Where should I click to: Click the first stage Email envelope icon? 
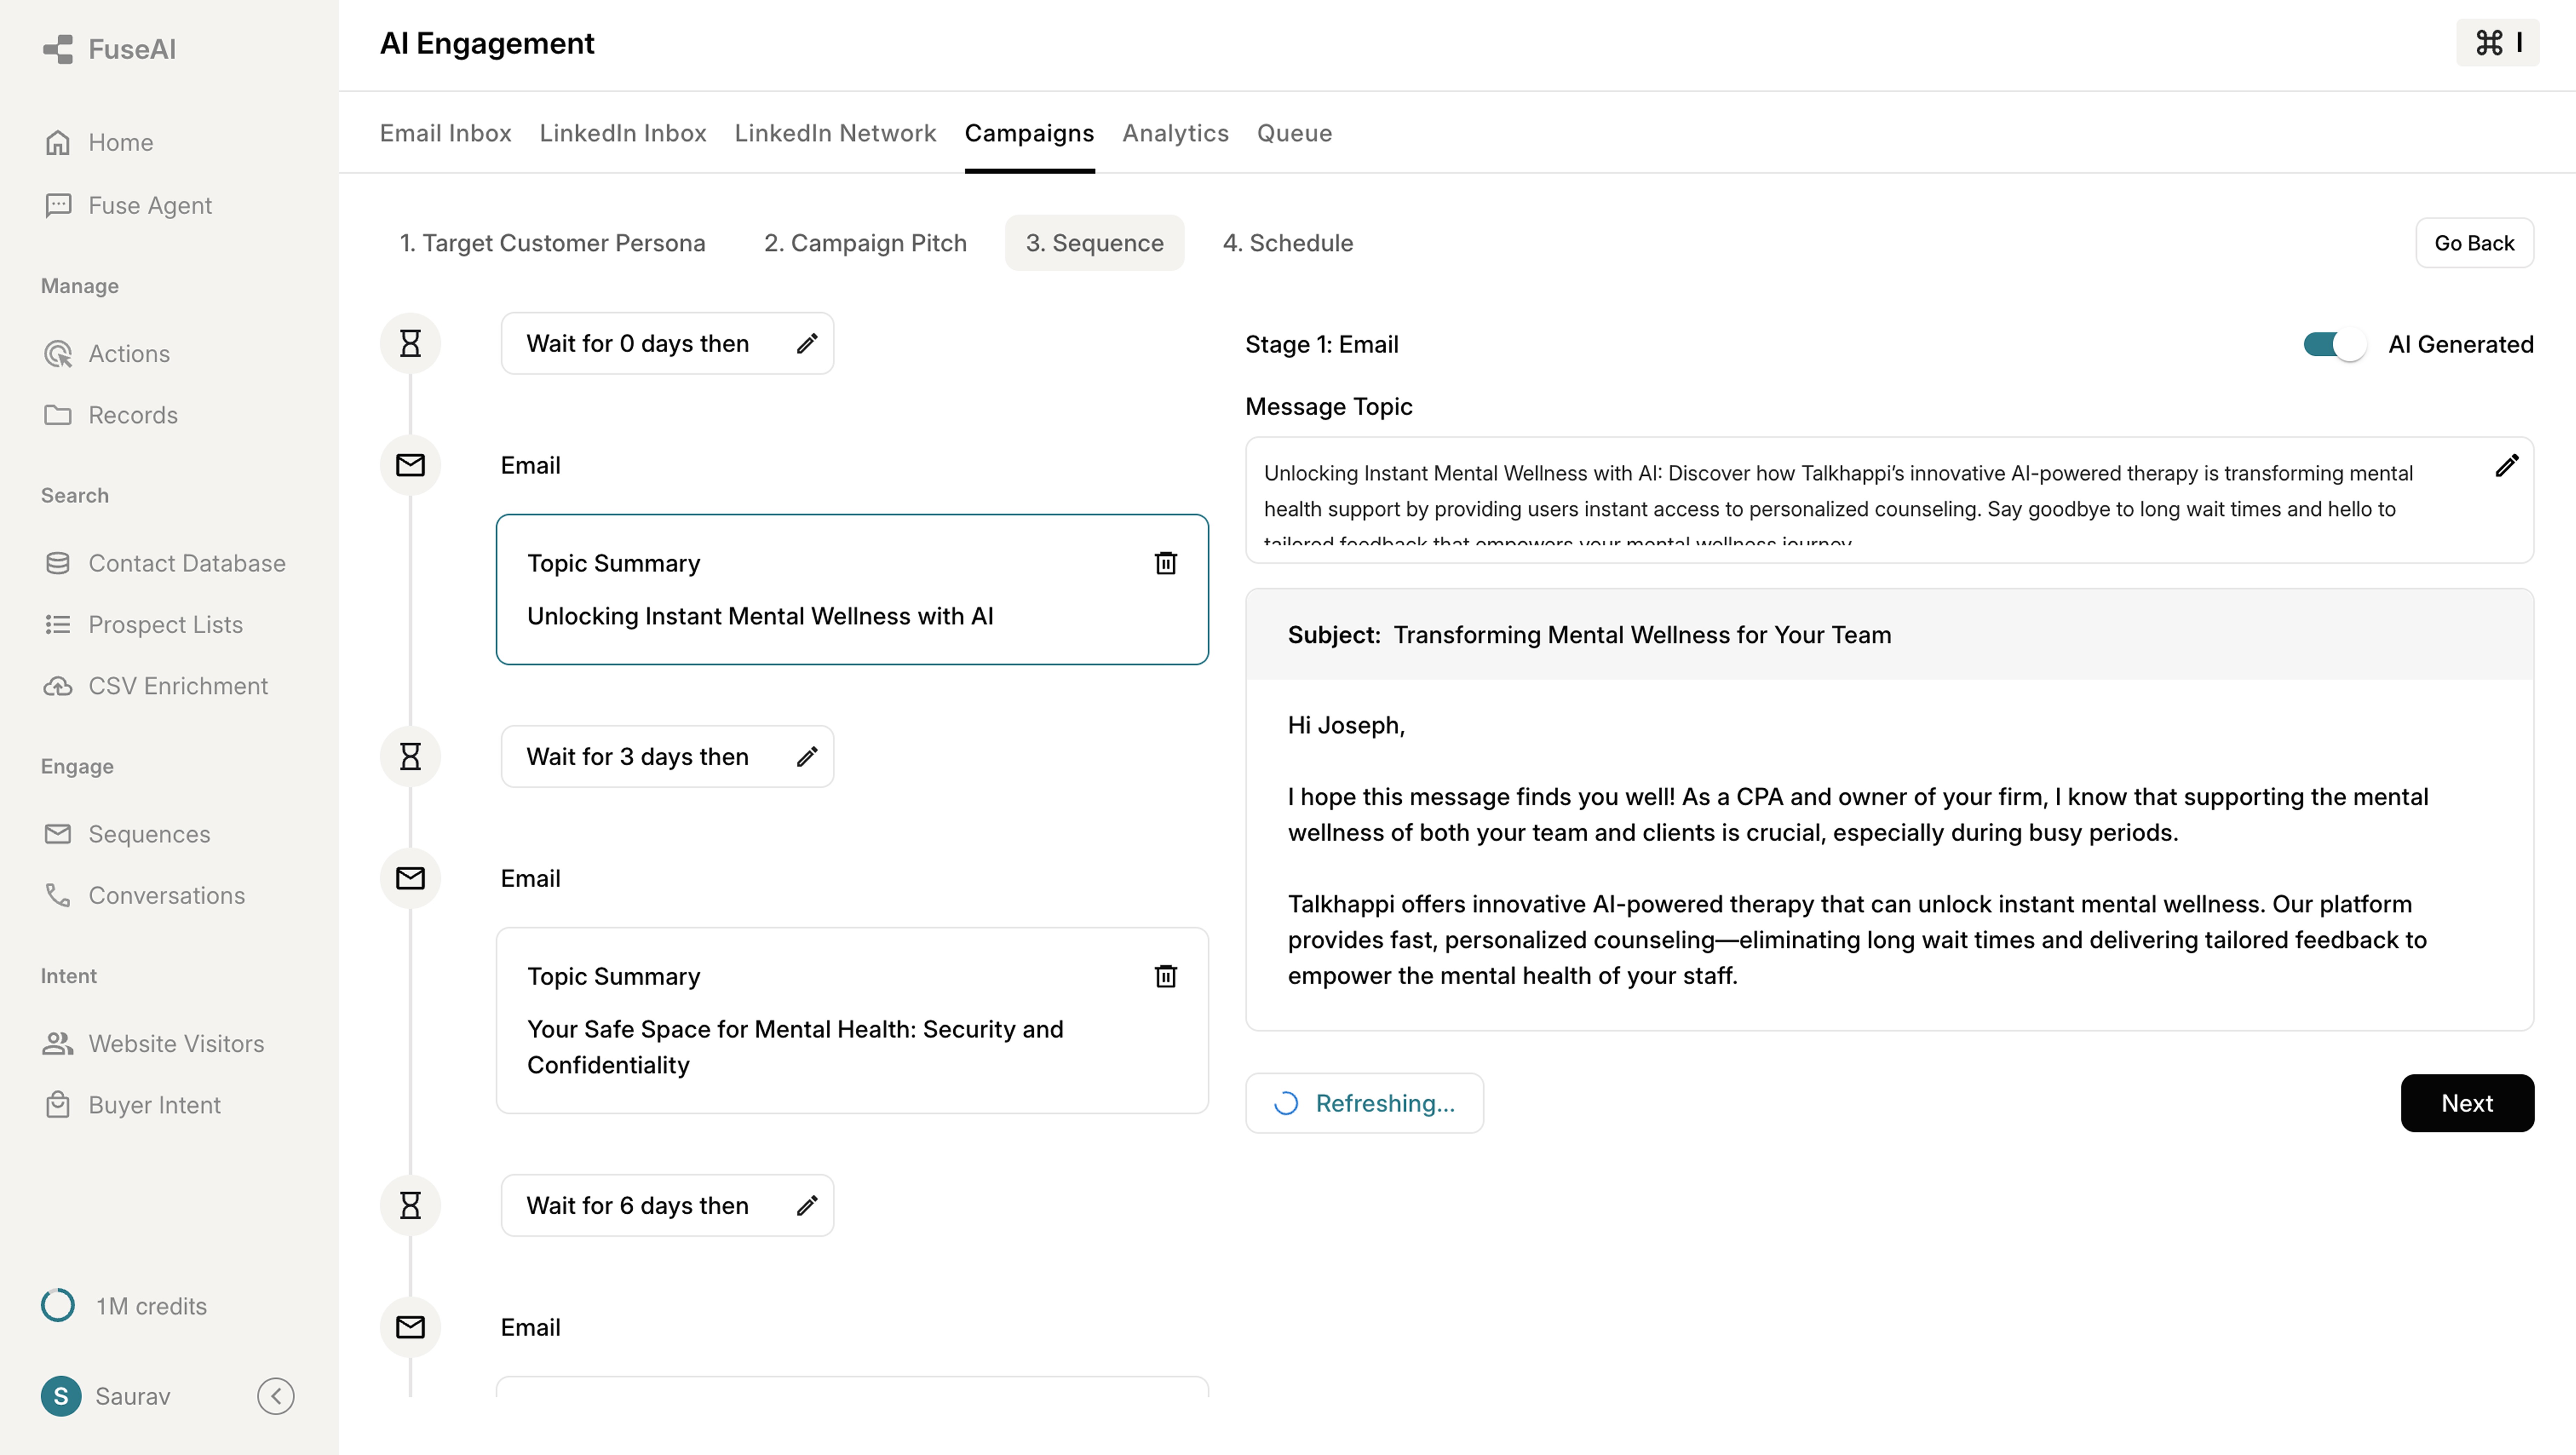[x=410, y=465]
